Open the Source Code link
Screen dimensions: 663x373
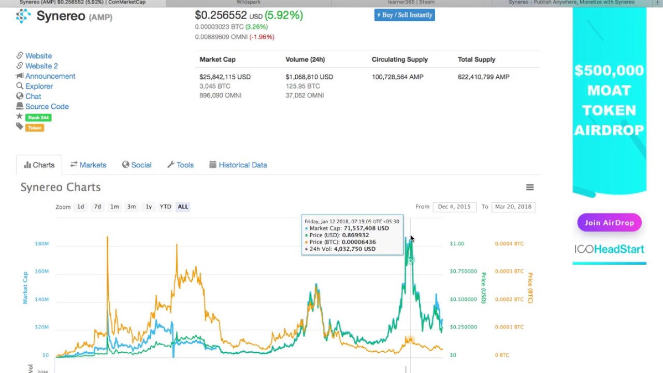[x=47, y=106]
